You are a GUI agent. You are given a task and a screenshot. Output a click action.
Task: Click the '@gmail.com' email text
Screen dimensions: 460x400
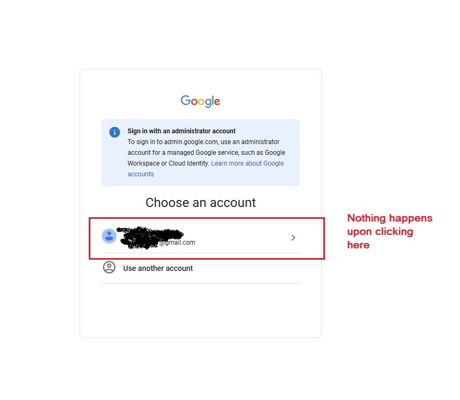click(x=178, y=242)
